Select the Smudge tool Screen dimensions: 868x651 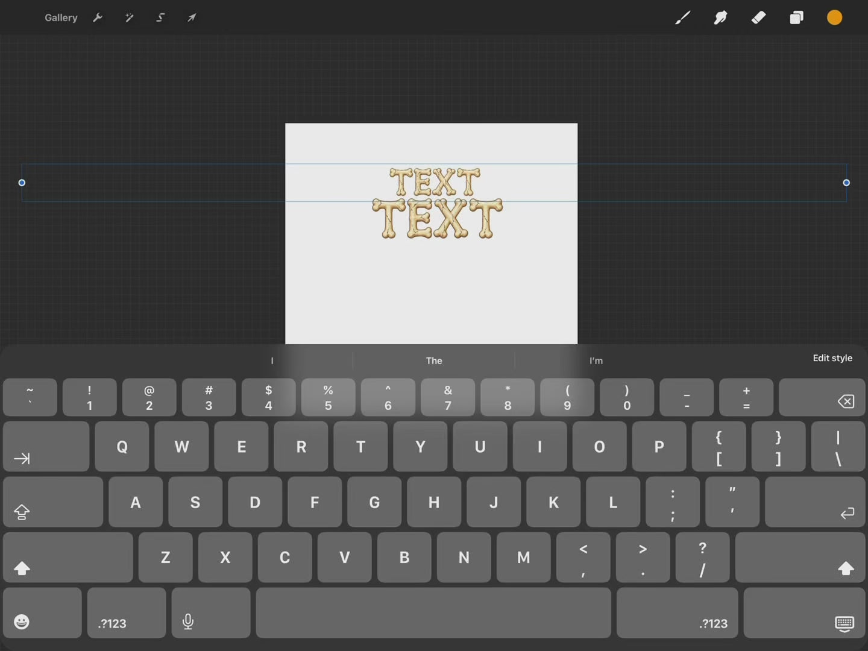[x=720, y=18]
